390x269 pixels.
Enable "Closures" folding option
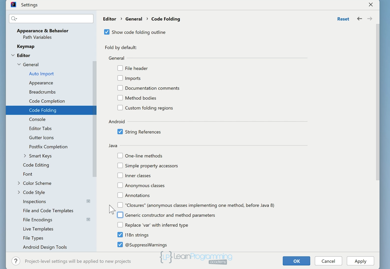[120, 205]
